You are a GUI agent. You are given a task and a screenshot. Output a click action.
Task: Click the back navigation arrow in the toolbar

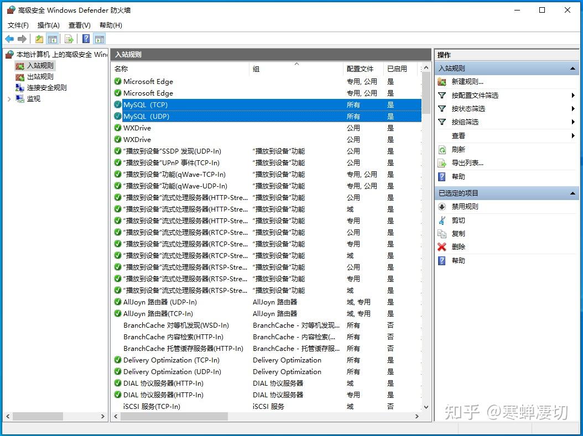click(9, 39)
